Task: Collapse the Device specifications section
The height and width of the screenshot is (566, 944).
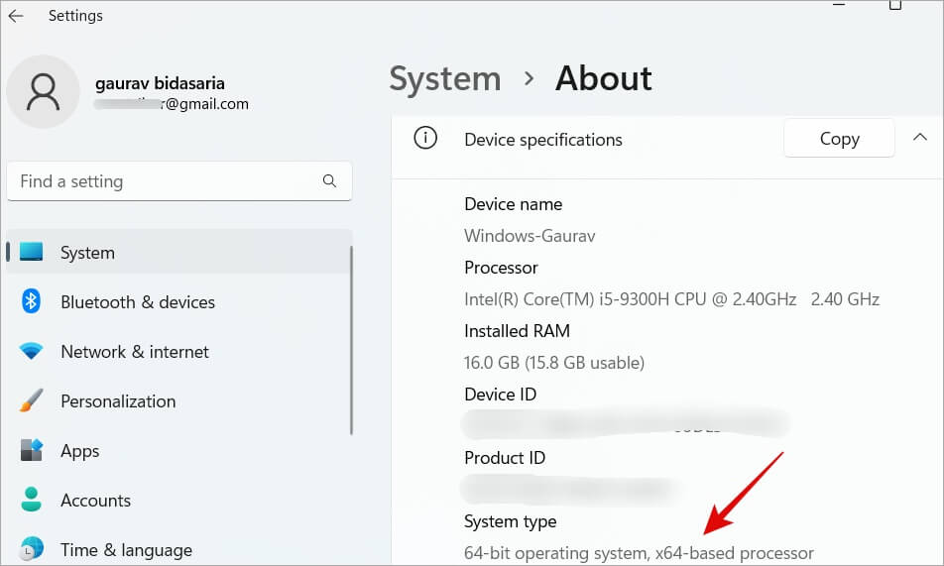Action: pos(919,137)
